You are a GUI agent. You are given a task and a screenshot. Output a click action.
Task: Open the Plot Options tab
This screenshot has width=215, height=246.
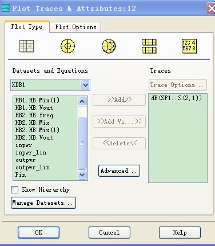[75, 27]
